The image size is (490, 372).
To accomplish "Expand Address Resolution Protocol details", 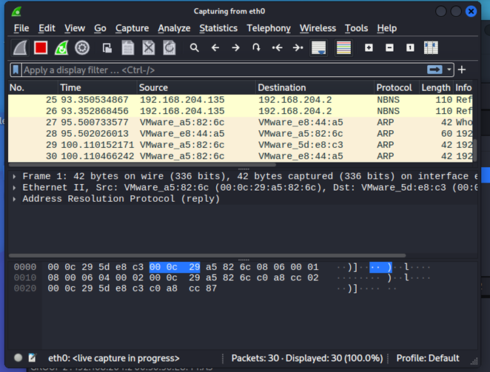I will pos(16,199).
